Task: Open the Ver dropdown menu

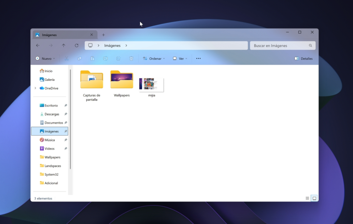Action: coord(180,59)
